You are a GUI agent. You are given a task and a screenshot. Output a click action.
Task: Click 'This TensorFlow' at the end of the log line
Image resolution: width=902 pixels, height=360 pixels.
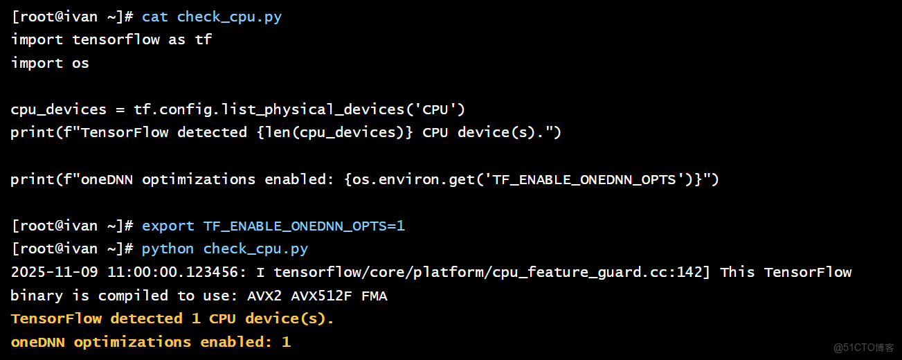coord(786,273)
